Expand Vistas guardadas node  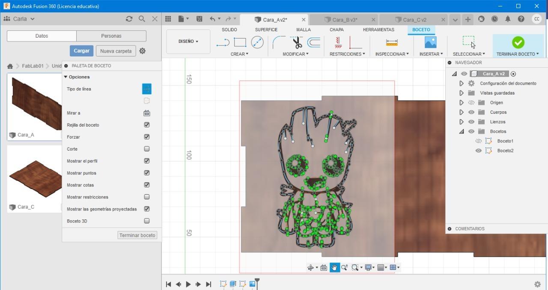tap(462, 93)
